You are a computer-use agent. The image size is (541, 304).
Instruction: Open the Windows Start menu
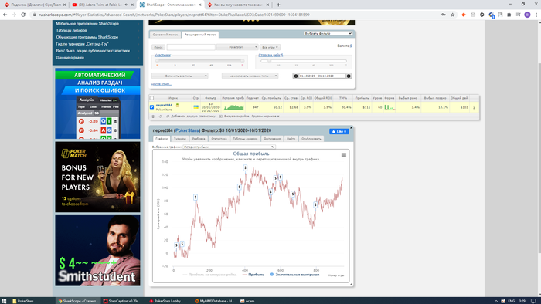click(4, 301)
